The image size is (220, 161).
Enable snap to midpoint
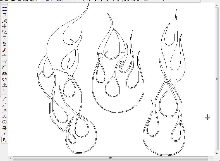(x=4, y=105)
